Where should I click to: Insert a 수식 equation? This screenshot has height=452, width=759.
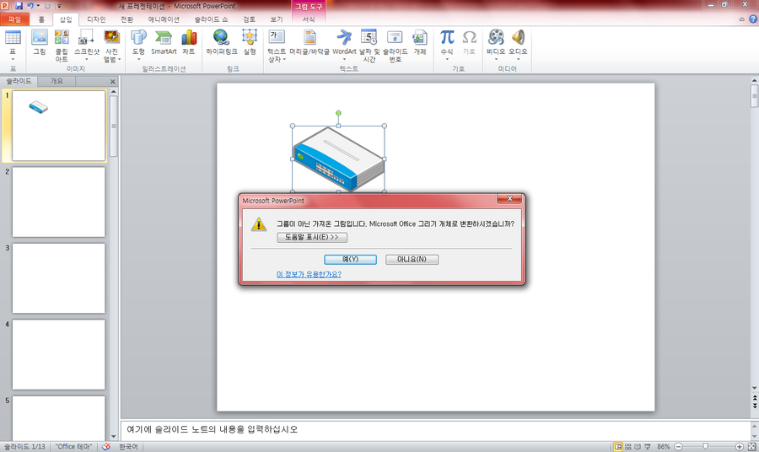447,38
